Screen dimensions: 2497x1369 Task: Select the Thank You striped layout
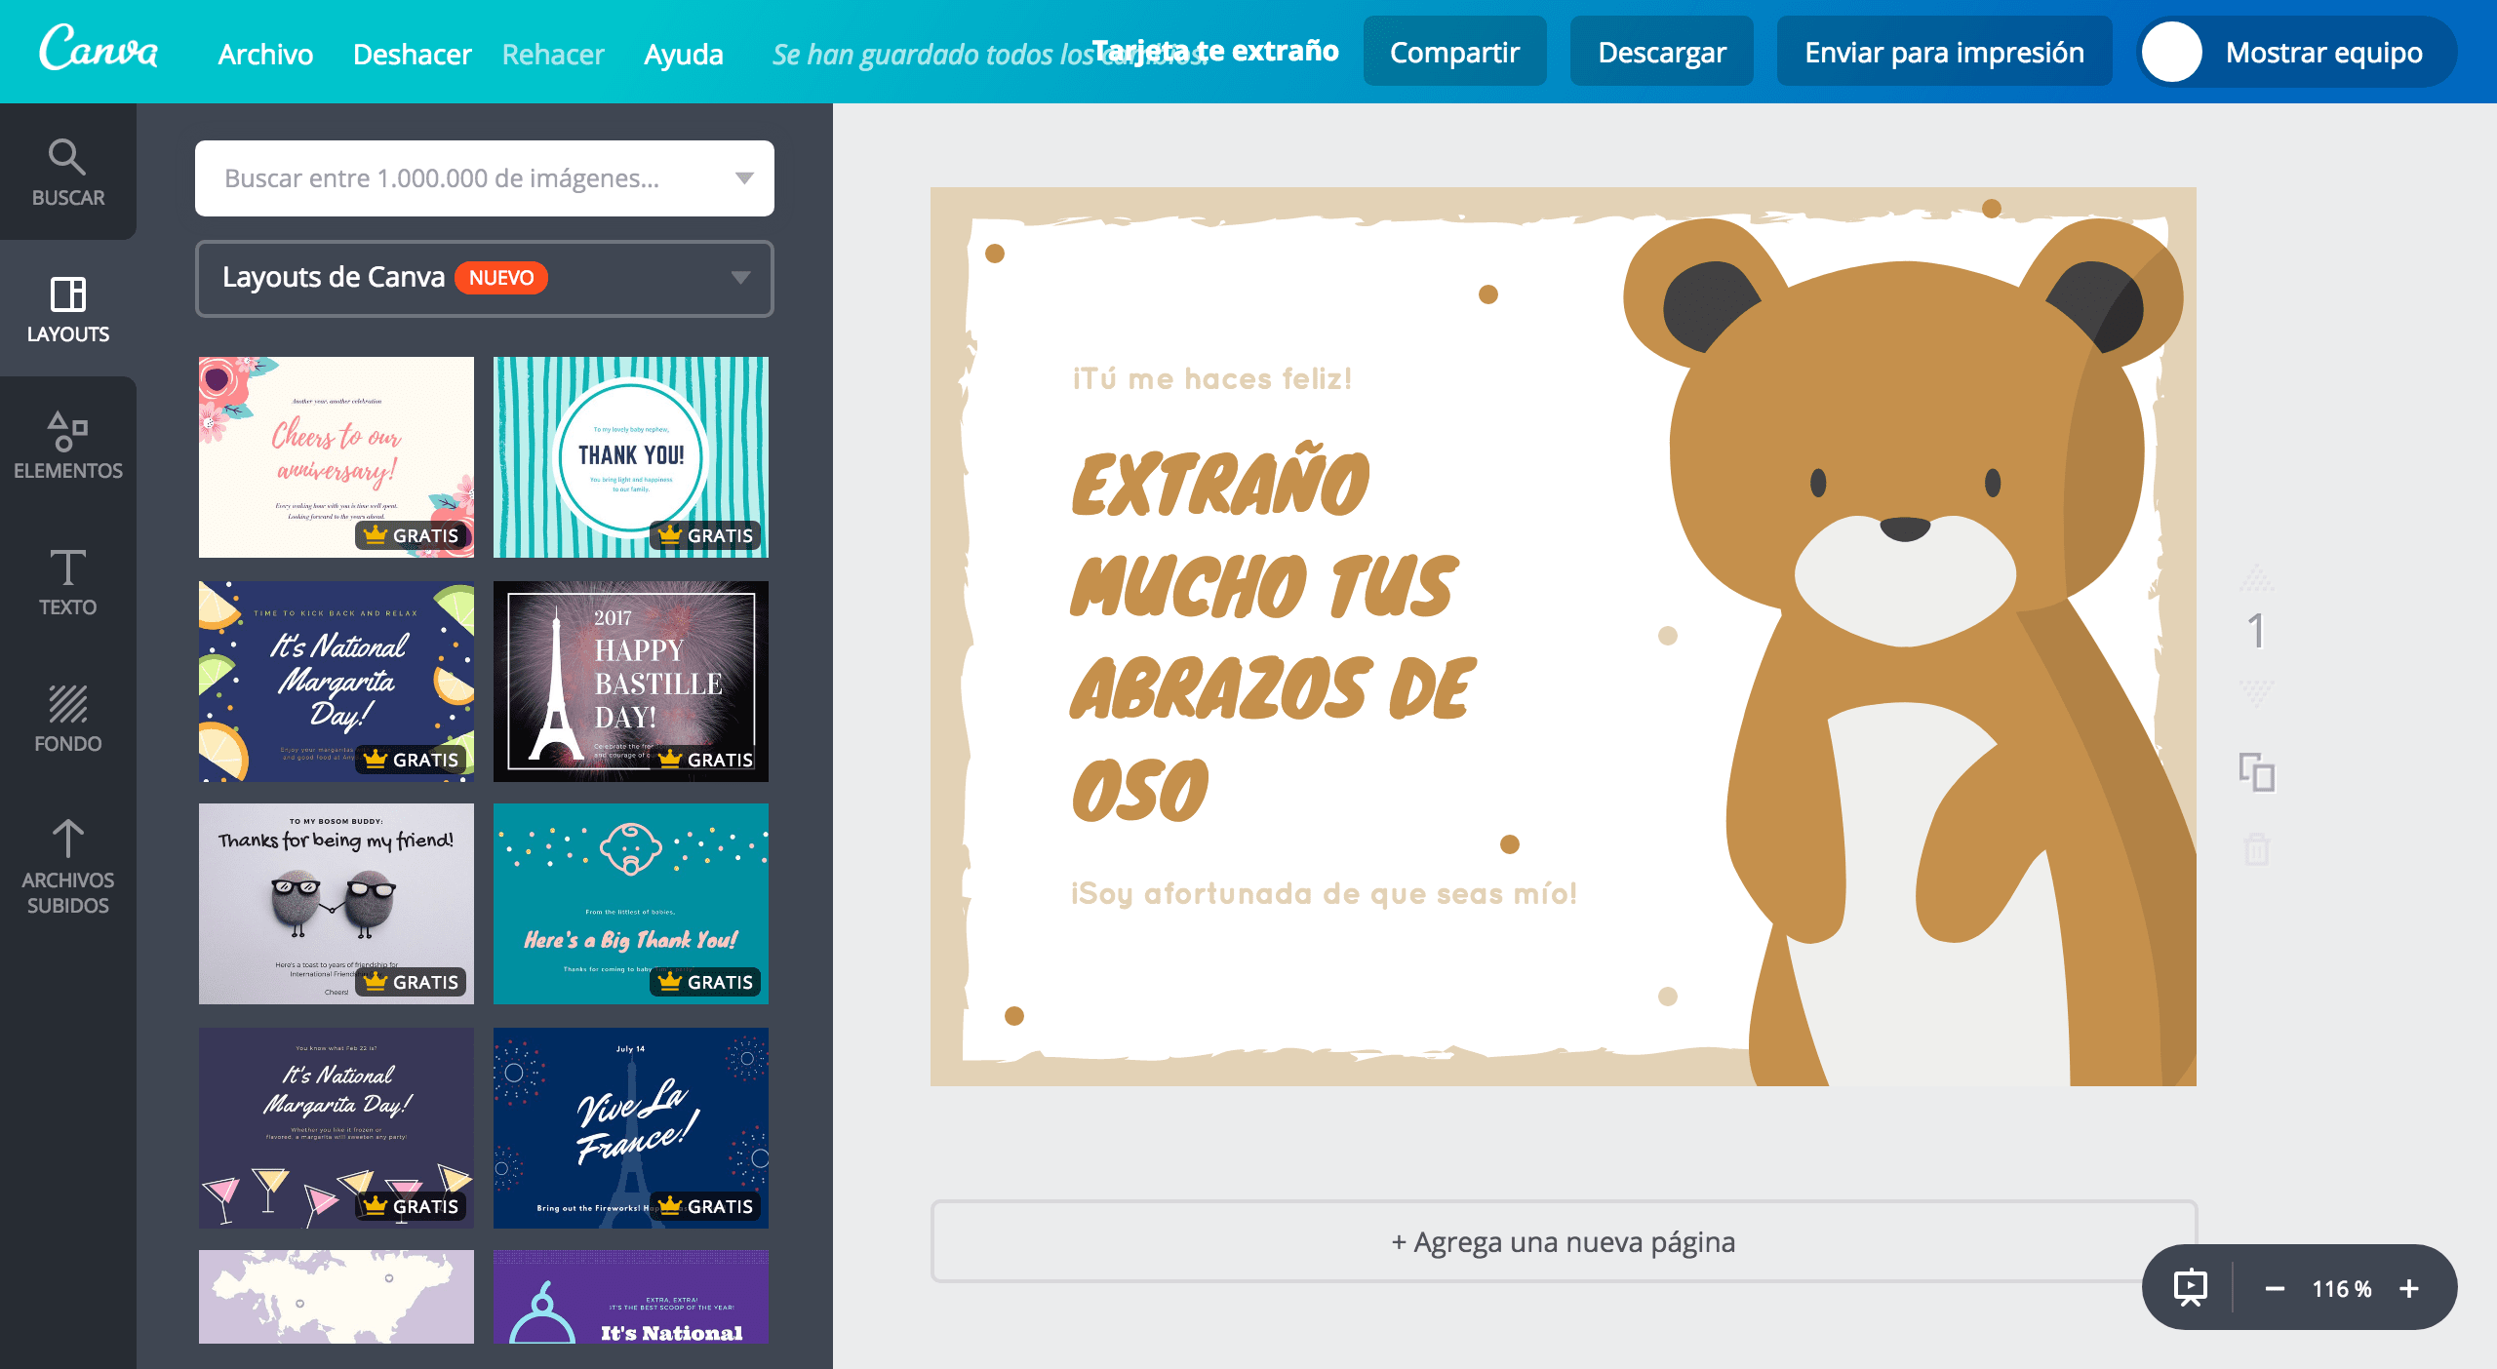pyautogui.click(x=631, y=457)
